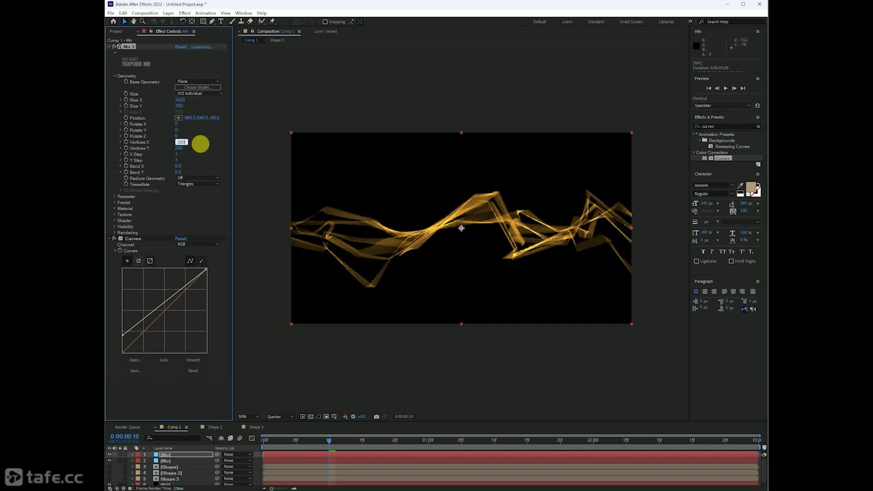The width and height of the screenshot is (873, 491).
Task: Open the Animation menu
Action: (x=205, y=13)
